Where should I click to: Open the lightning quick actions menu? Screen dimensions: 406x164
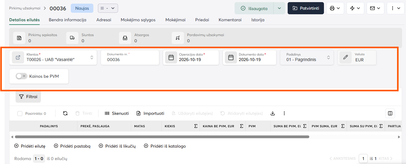click(355, 8)
